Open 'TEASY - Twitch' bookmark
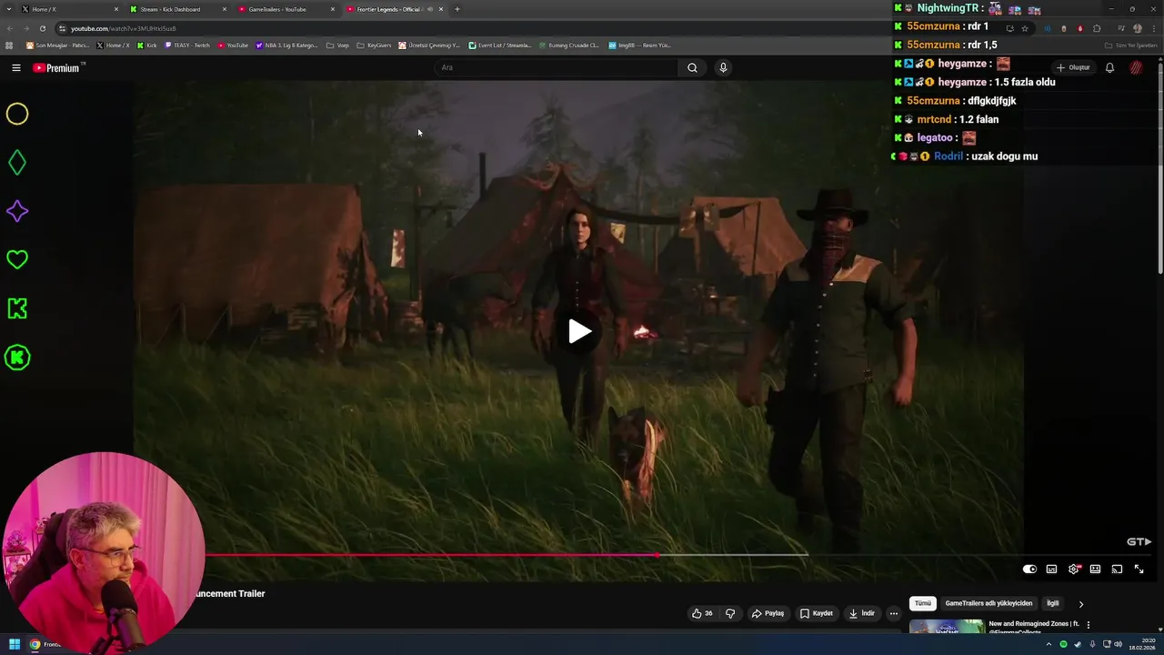Screen dimensions: 1164x655 pos(187,45)
